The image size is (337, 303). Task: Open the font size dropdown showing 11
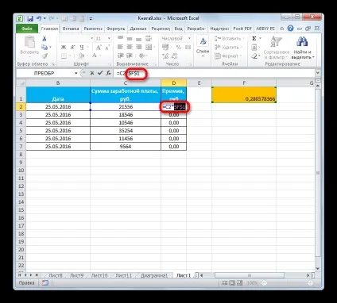coord(109,39)
